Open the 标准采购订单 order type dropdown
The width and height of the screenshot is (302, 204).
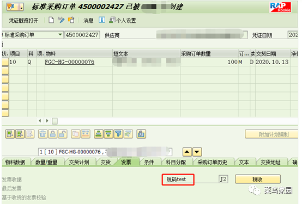pyautogui.click(x=61, y=35)
